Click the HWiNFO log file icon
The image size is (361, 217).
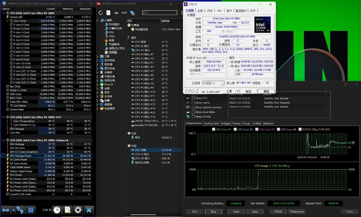tap(67, 210)
